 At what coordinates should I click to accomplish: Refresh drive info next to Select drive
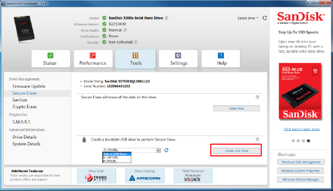[x=265, y=18]
